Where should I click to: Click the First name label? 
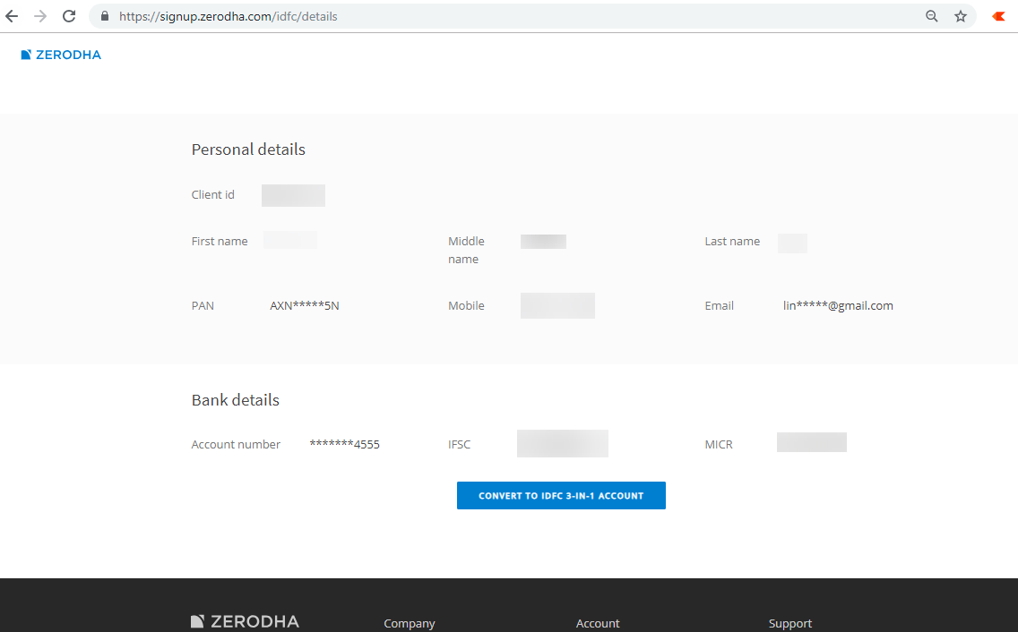click(x=220, y=241)
